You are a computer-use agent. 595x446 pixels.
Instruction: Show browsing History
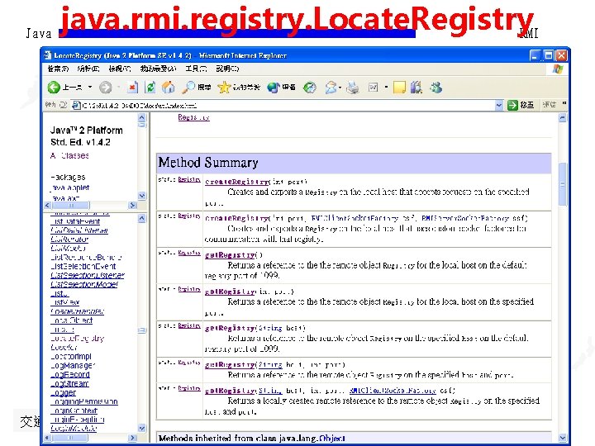pos(310,88)
